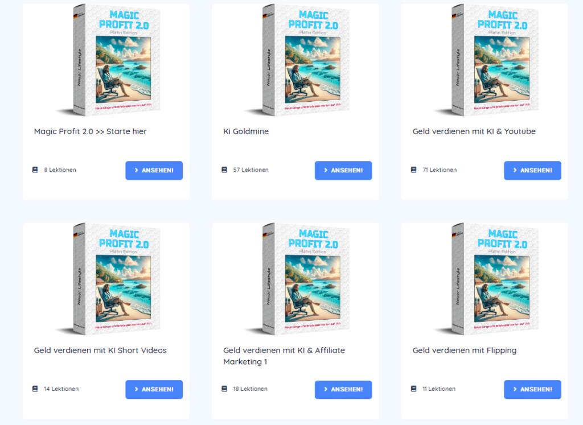View Geld verdienen mit KI & Youtube course
Image resolution: width=583 pixels, height=425 pixels.
[x=532, y=171]
